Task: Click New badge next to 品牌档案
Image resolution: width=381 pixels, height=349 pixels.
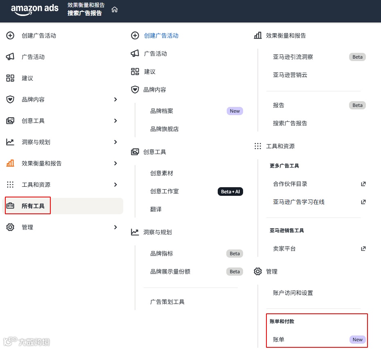Action: (x=235, y=111)
